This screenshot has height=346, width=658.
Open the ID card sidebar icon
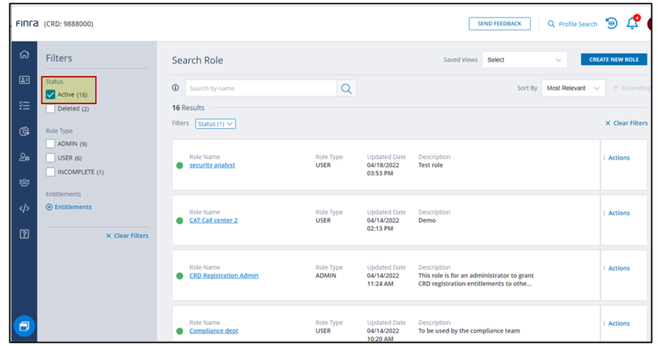(x=25, y=80)
